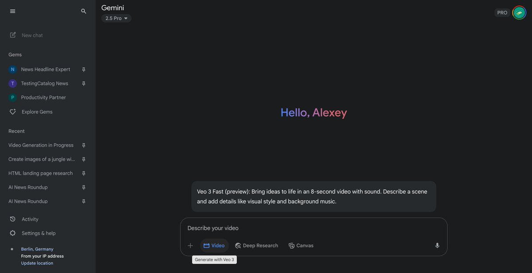Unpin the second AI News Roundup chat
Viewport: 532px width, 273px height.
tap(84, 201)
